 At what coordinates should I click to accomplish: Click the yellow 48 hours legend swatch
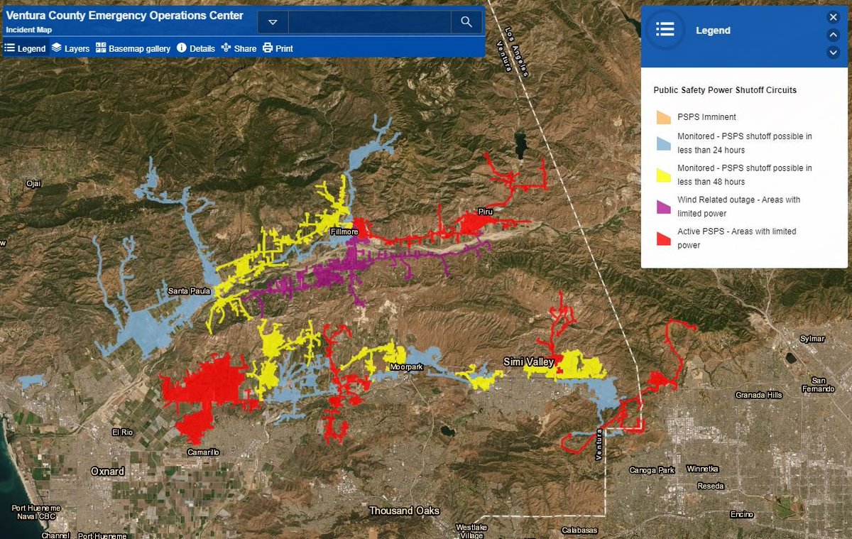663,175
